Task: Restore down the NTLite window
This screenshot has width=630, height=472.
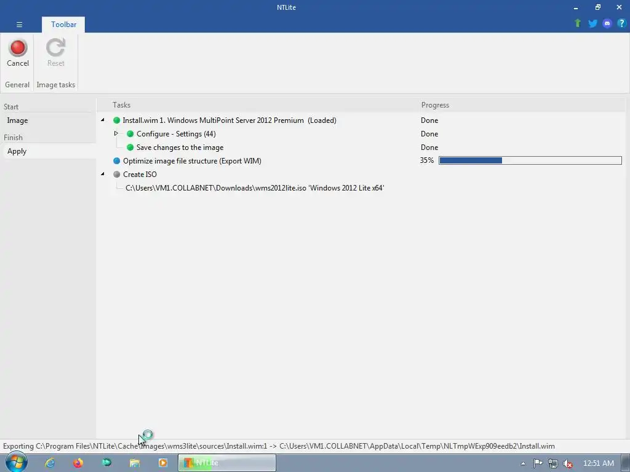Action: click(x=598, y=7)
